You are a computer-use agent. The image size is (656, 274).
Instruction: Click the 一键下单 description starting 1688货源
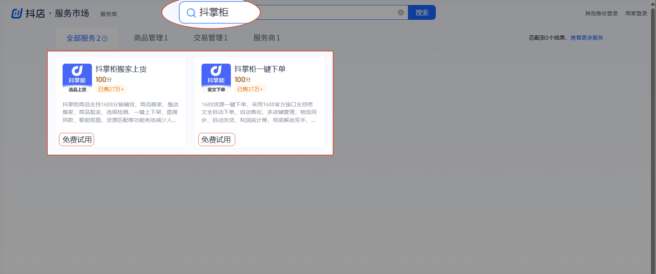coord(259,112)
